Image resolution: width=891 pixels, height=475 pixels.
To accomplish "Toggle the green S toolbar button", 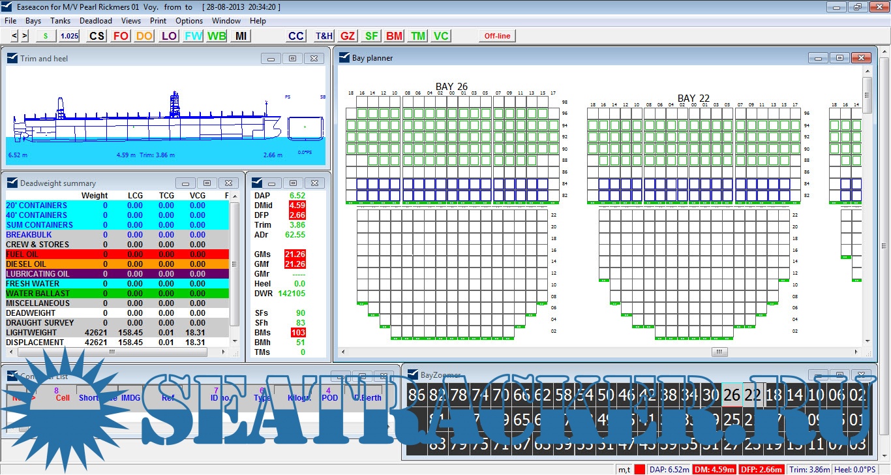I will (x=46, y=36).
